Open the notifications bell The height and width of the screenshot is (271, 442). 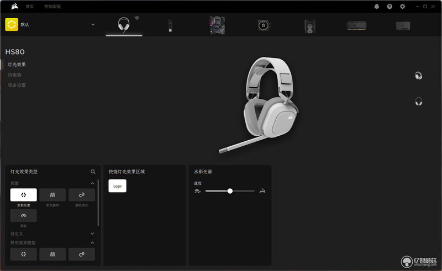pos(377,7)
